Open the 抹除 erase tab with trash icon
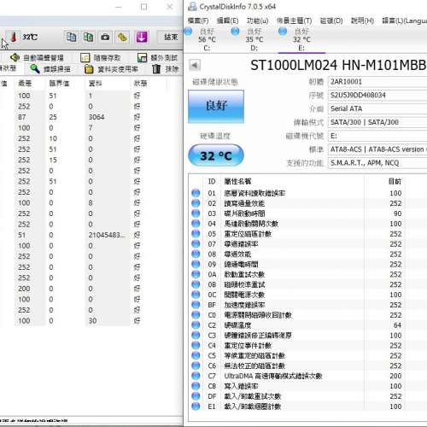This screenshot has width=427, height=427. 165,69
